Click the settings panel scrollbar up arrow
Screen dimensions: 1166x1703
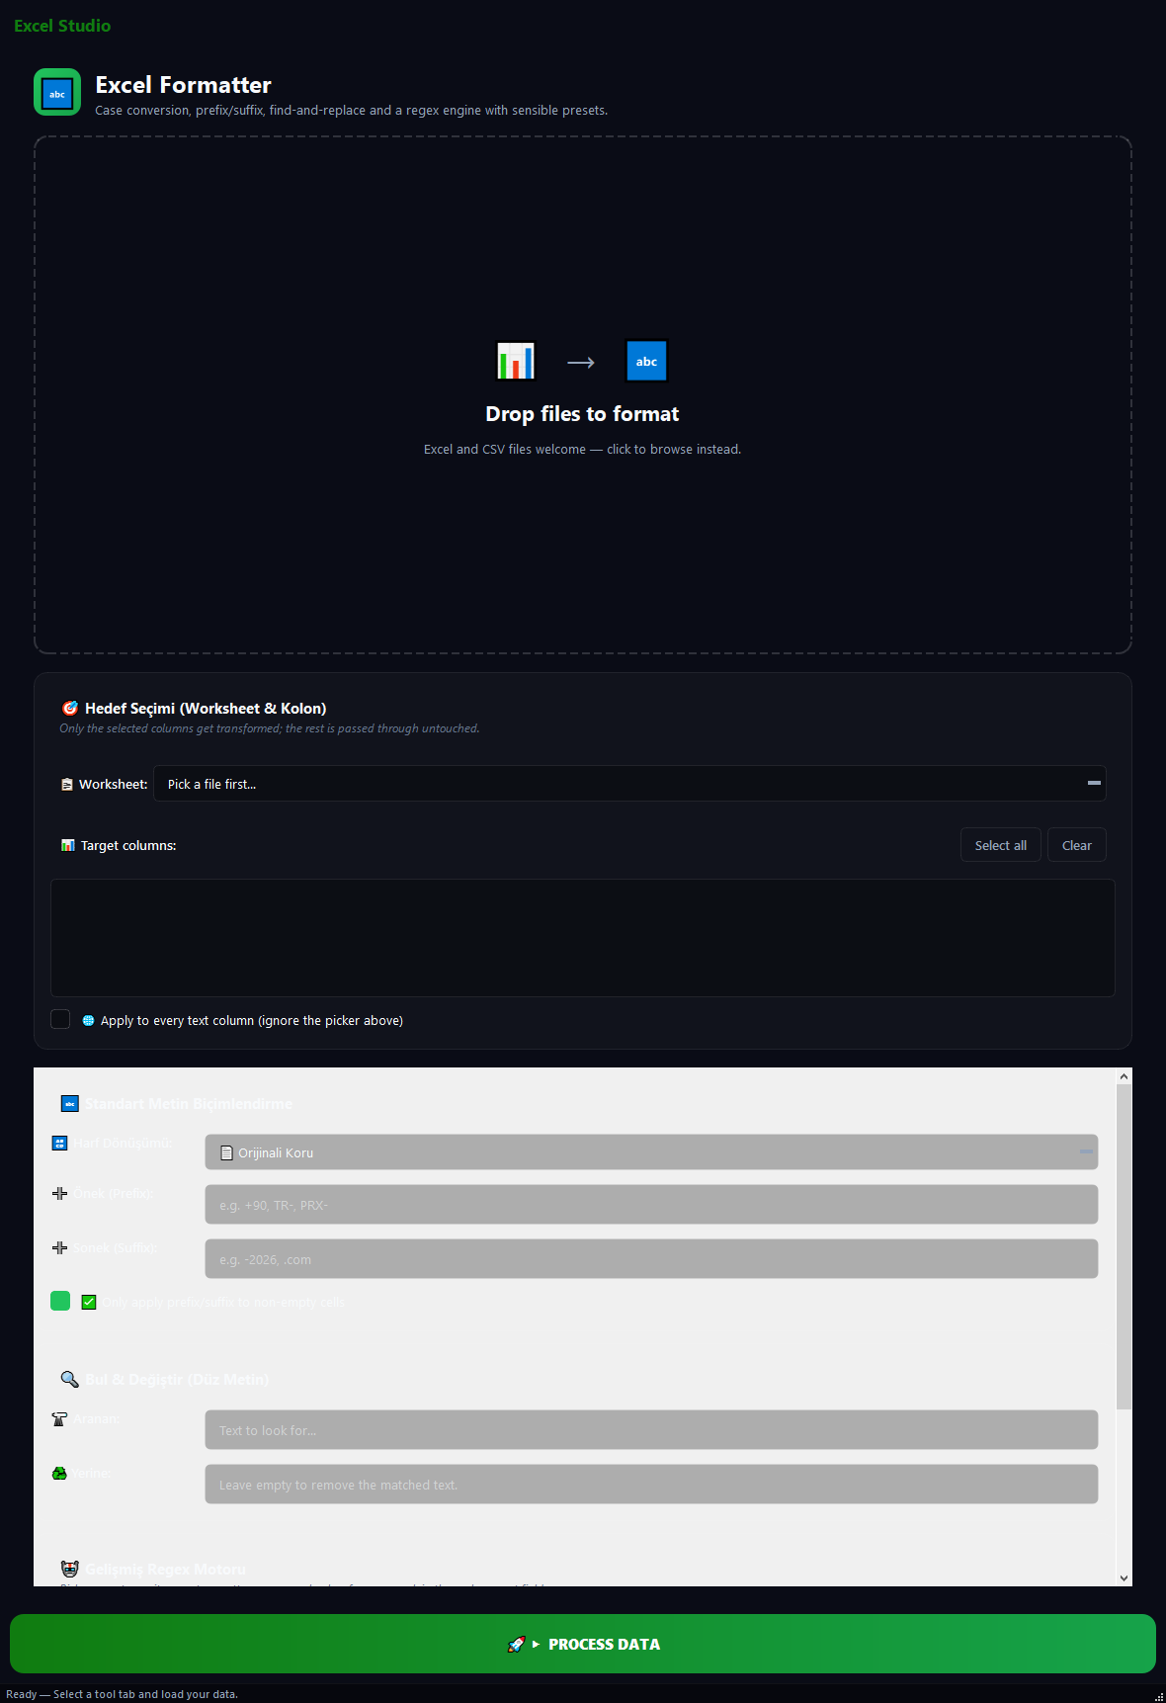point(1124,1076)
